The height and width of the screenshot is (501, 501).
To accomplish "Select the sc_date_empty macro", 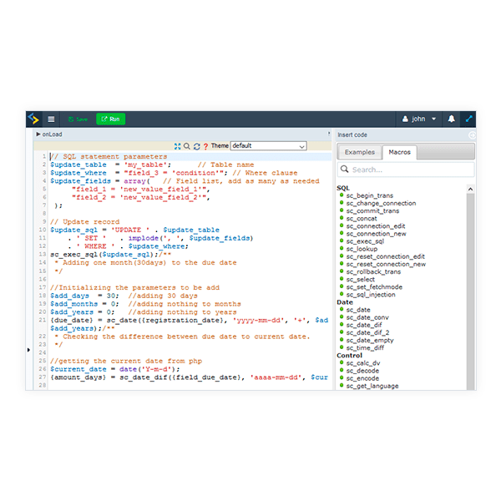I will coord(370,341).
